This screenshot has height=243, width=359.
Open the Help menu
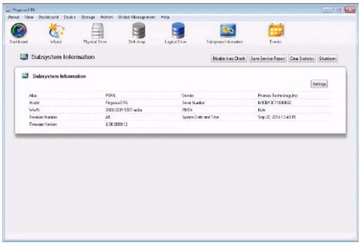tap(165, 17)
